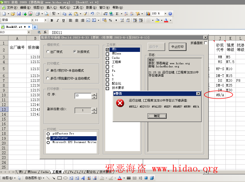Click the formula bar showing DDG11
Viewport: 245px width, 182px height.
pyautogui.click(x=147, y=32)
